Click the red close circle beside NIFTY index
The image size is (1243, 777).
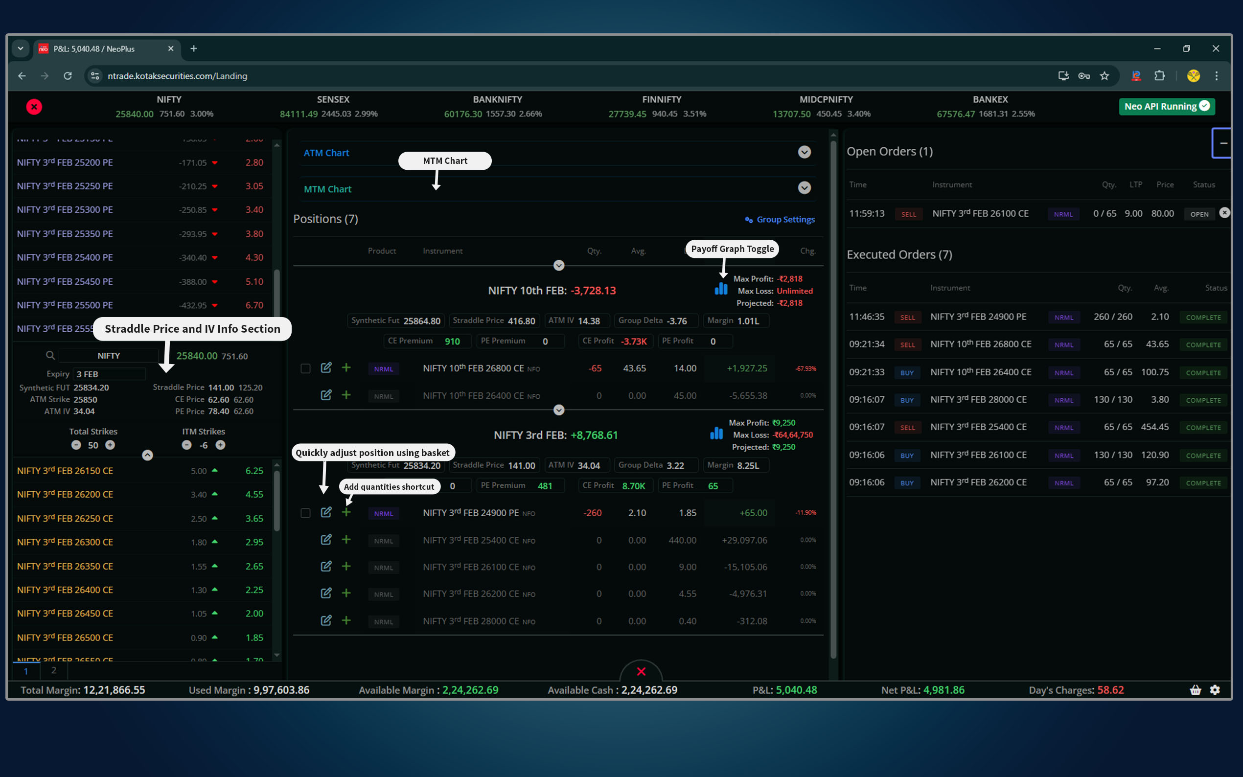coord(34,107)
